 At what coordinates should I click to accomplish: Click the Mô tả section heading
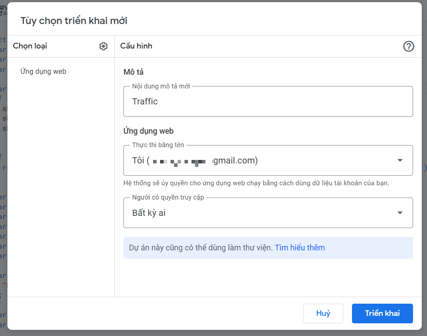[x=133, y=72]
